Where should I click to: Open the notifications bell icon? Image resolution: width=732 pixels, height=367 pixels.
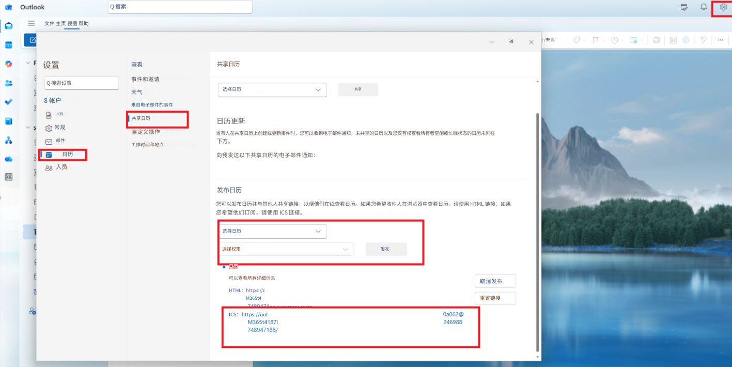click(x=703, y=7)
